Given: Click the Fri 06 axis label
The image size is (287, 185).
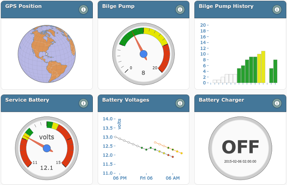Looking at the screenshot, I should point(146,178).
